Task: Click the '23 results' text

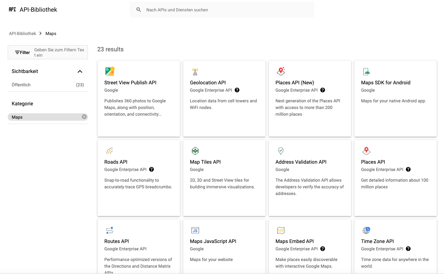Action: pos(110,49)
